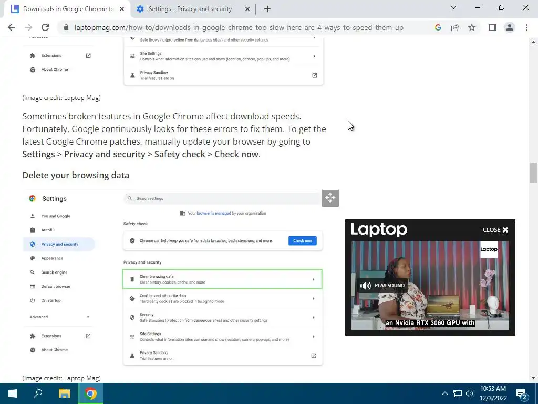This screenshot has width=538, height=404.
Task: Open Google search icon in address bar
Action: point(438,27)
